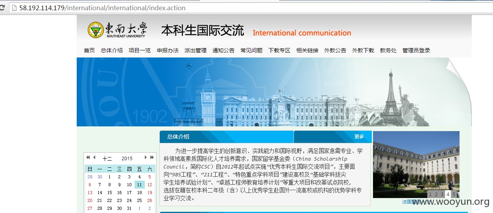Select slide 4 in the photo slideshow
This screenshot has width=493, height=213.
point(448,194)
